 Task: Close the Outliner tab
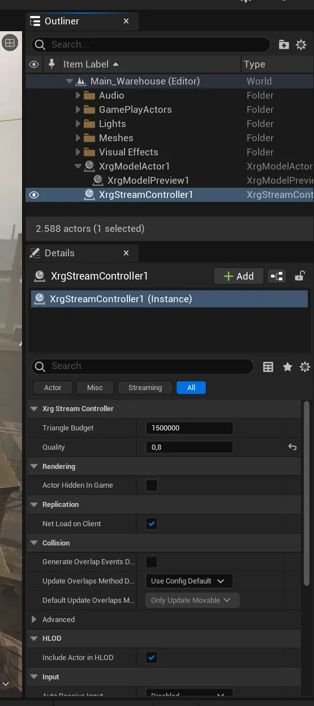tap(126, 21)
